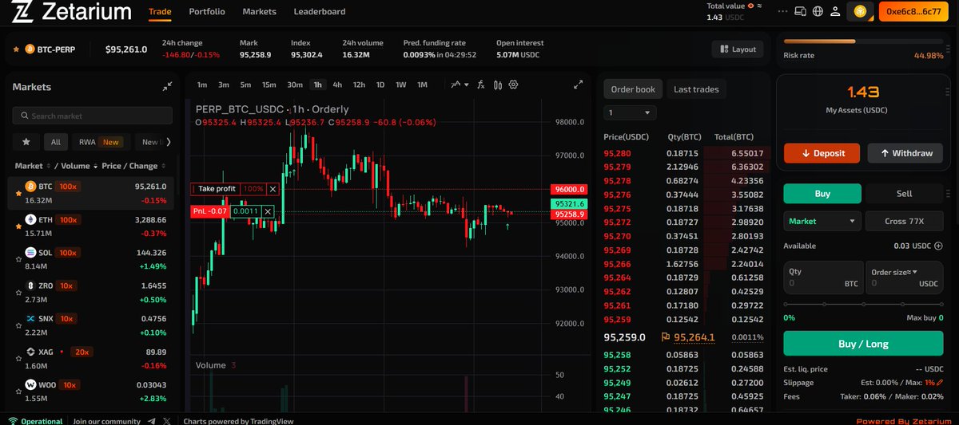Click the Search market field
The height and width of the screenshot is (425, 959).
pos(92,116)
